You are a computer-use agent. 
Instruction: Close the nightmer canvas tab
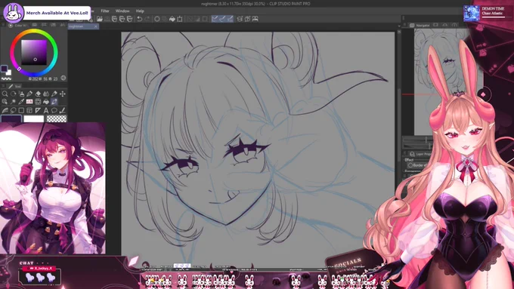[x=96, y=26]
